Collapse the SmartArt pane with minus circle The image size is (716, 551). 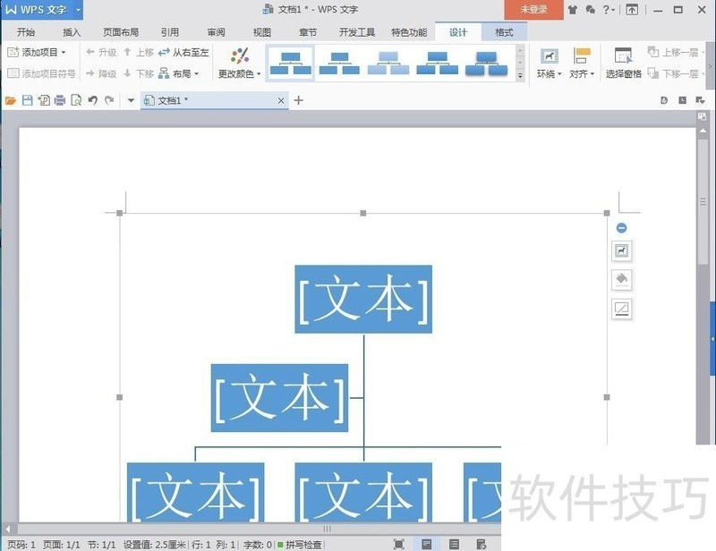622,226
